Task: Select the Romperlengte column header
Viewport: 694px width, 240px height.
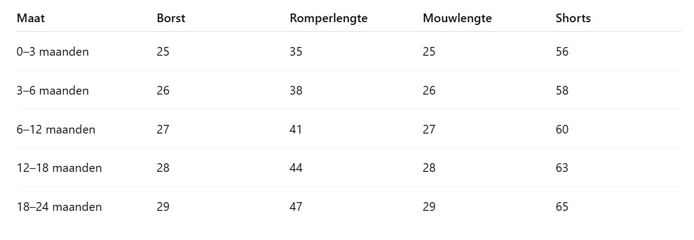Action: 329,18
